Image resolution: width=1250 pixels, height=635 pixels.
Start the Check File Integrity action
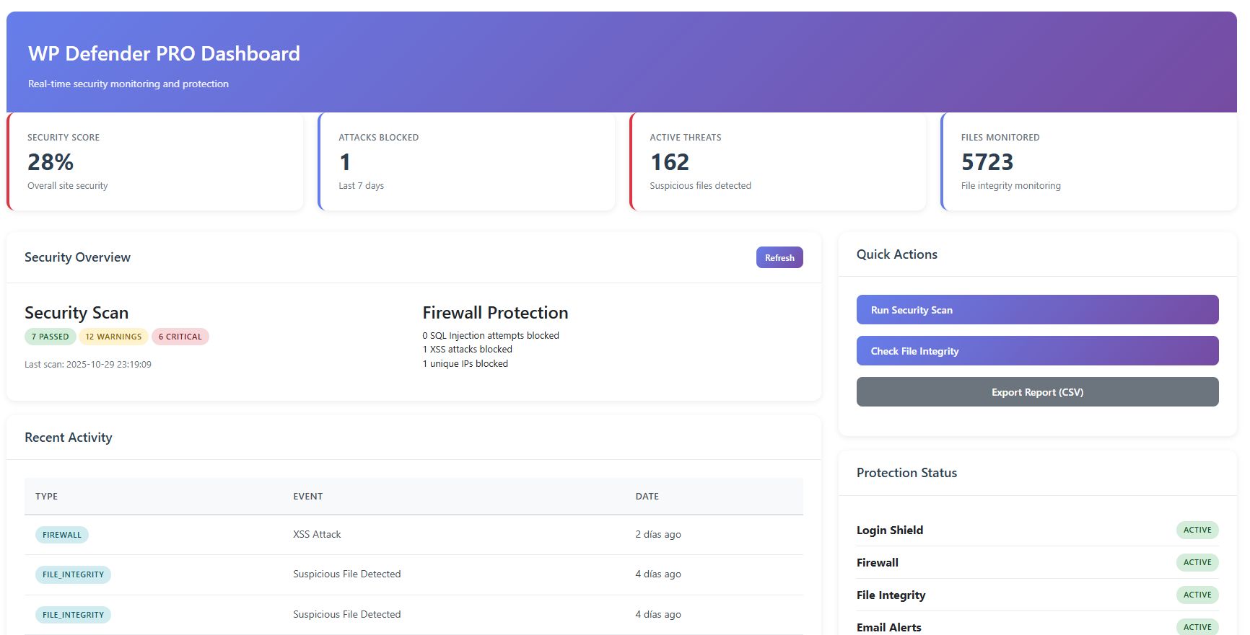click(x=1037, y=351)
